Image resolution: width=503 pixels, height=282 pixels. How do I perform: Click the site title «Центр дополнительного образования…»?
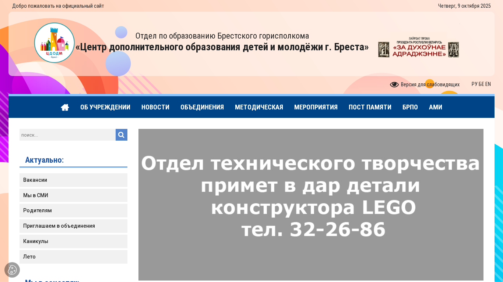222,47
